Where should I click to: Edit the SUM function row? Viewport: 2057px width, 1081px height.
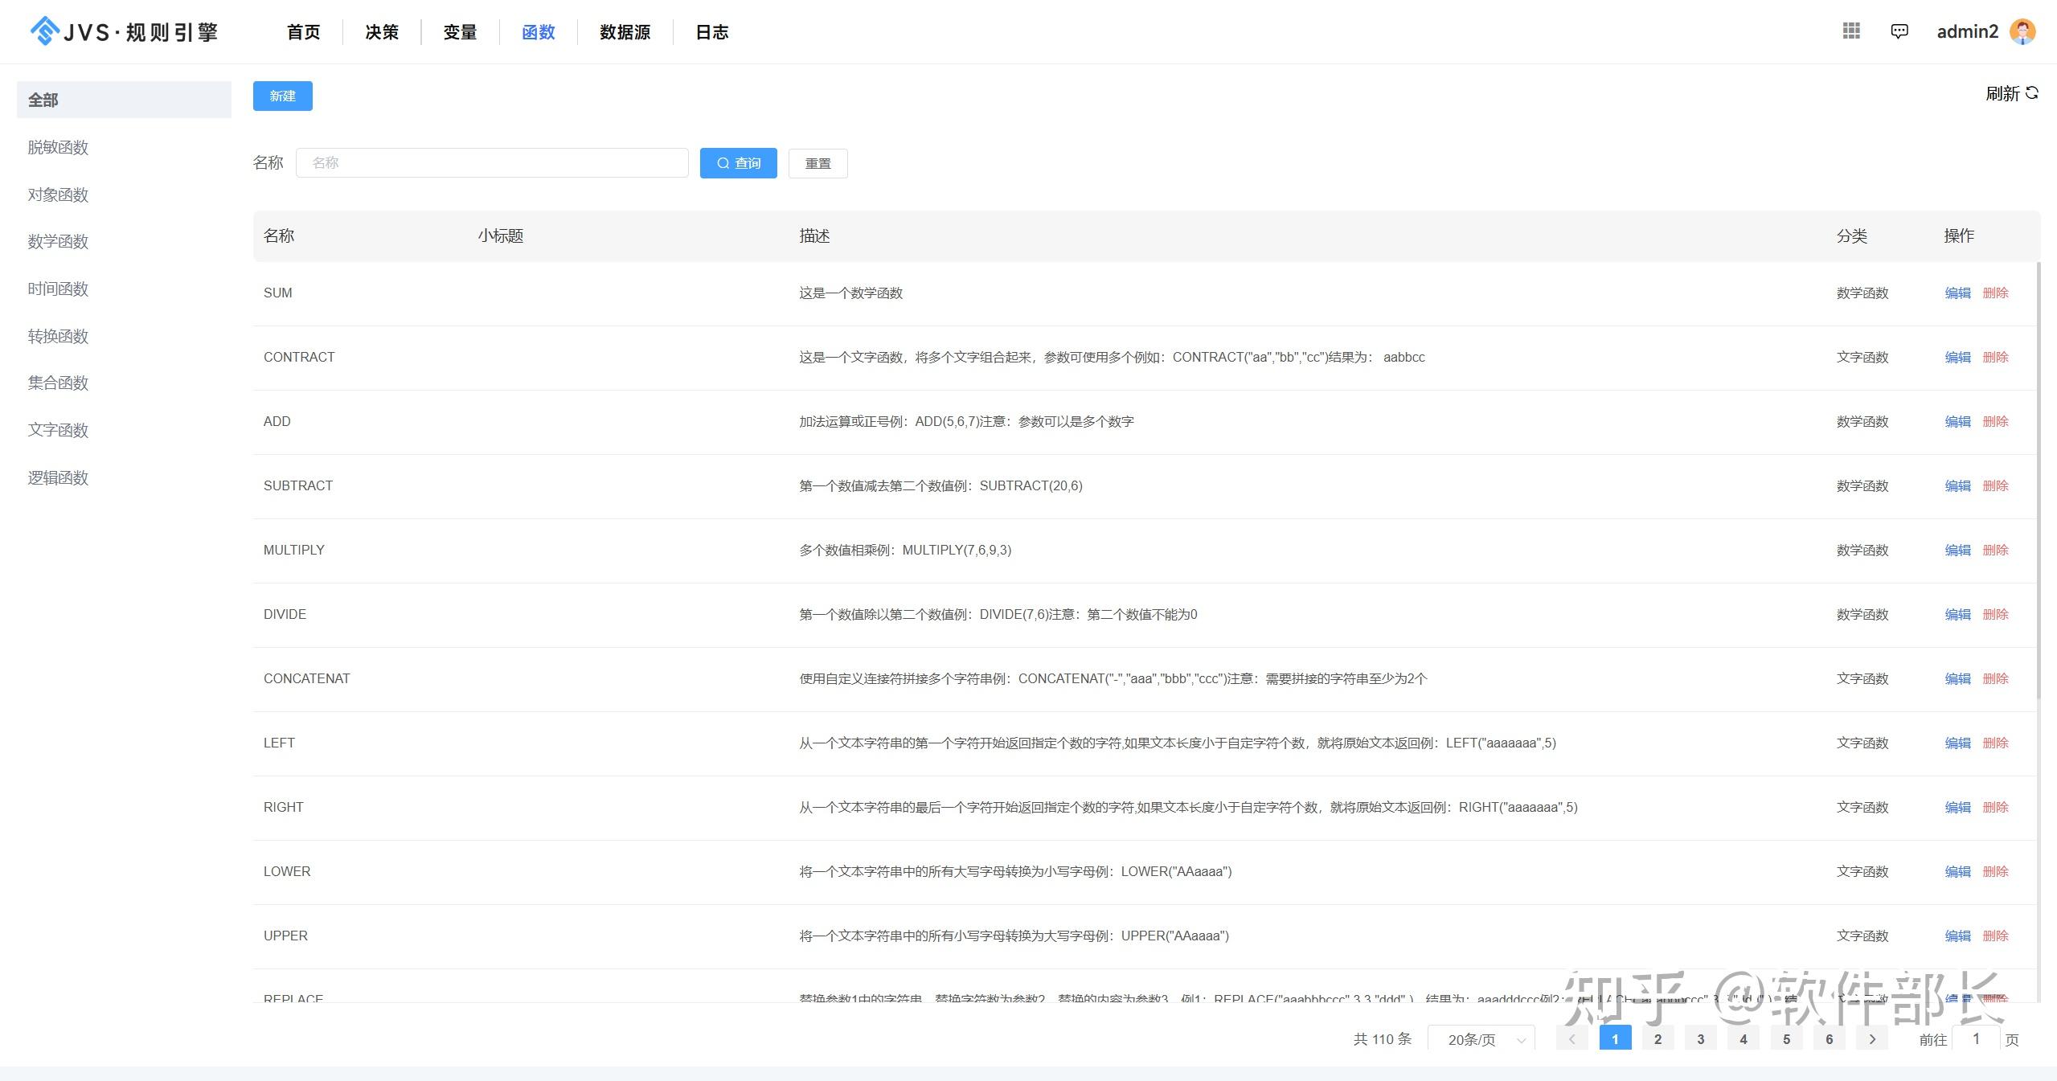1957,293
